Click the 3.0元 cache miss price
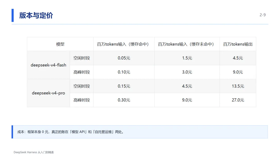Image resolution: width=280 pixels, height=158 pixels. click(x=187, y=72)
